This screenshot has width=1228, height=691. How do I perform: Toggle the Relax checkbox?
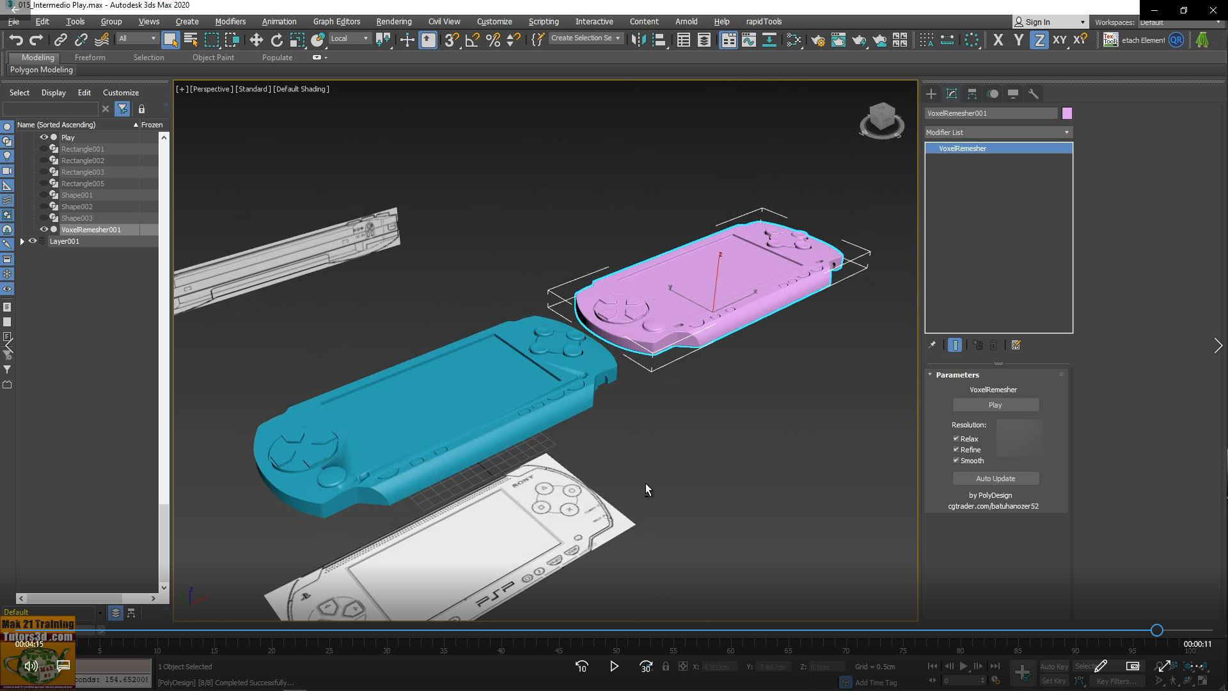[x=956, y=439]
